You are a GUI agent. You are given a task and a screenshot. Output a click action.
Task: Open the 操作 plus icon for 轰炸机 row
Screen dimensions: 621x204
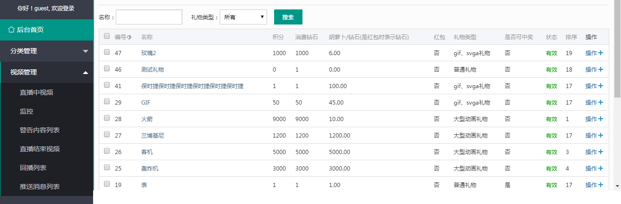coord(601,169)
